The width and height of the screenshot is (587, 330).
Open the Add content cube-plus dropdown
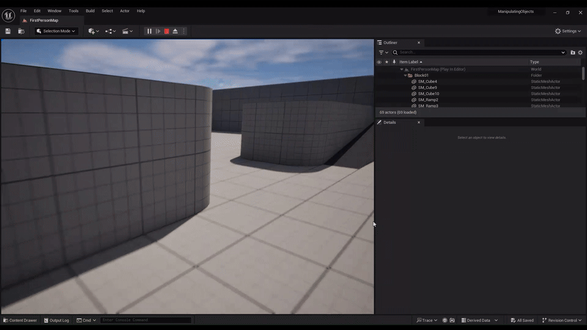(x=94, y=31)
